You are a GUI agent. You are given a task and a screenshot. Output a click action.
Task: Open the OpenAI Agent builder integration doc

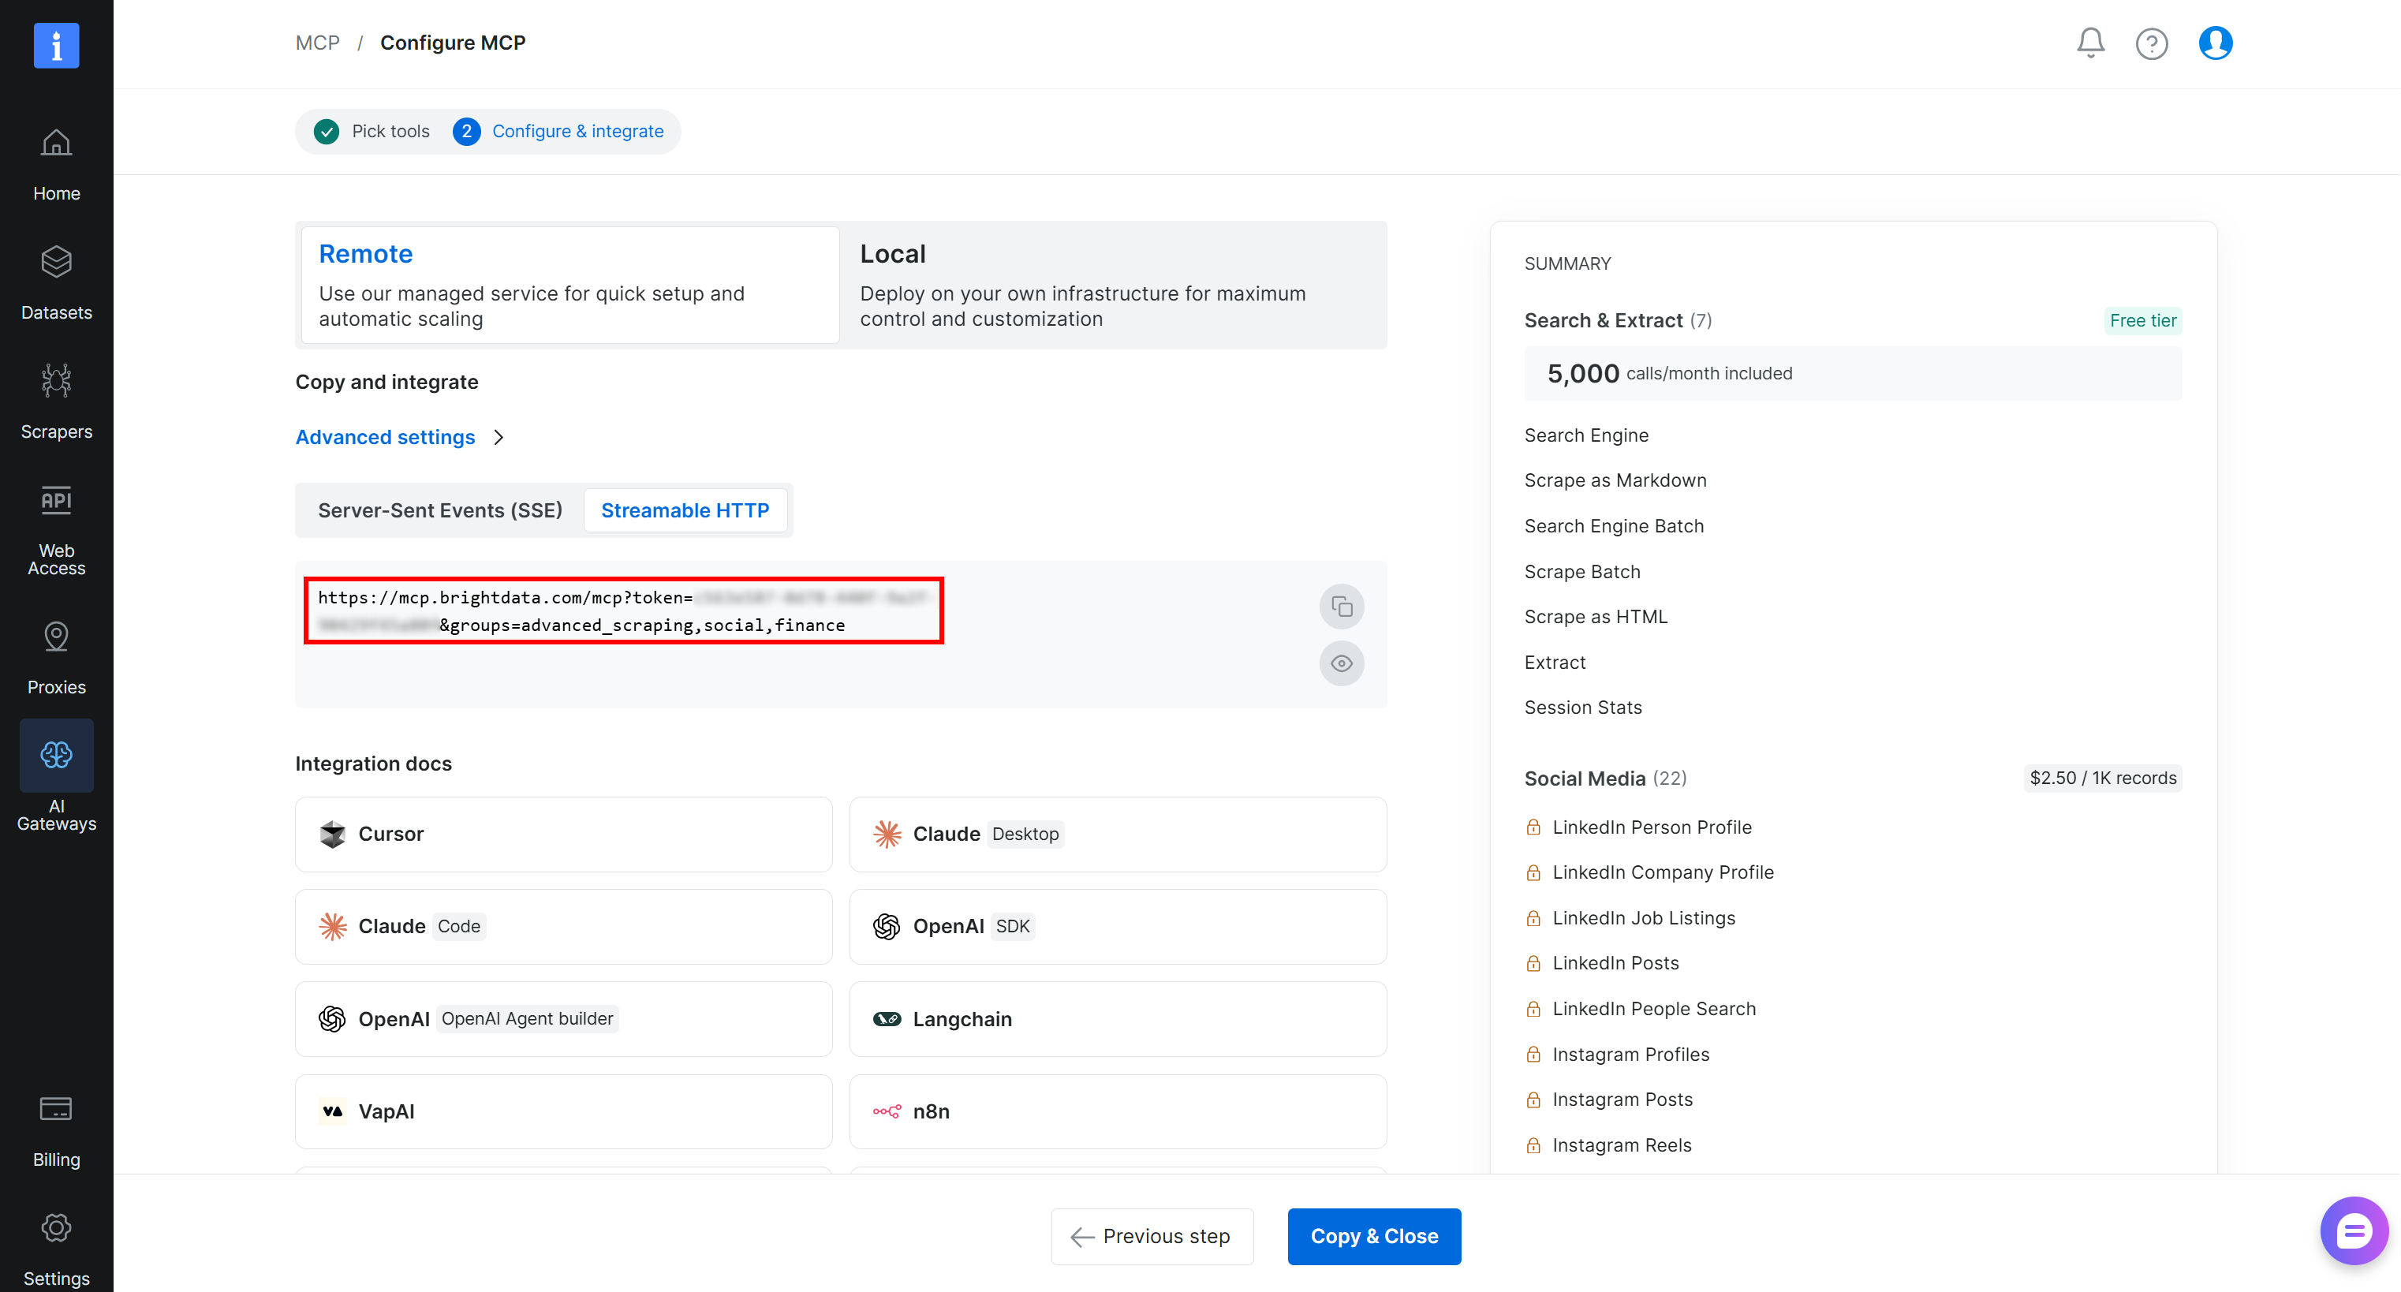[x=563, y=1019]
